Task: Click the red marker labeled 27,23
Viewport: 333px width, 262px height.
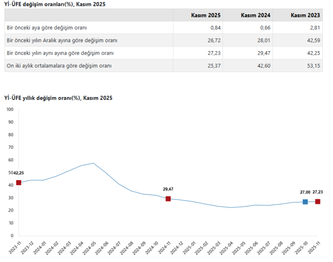Action: point(317,202)
